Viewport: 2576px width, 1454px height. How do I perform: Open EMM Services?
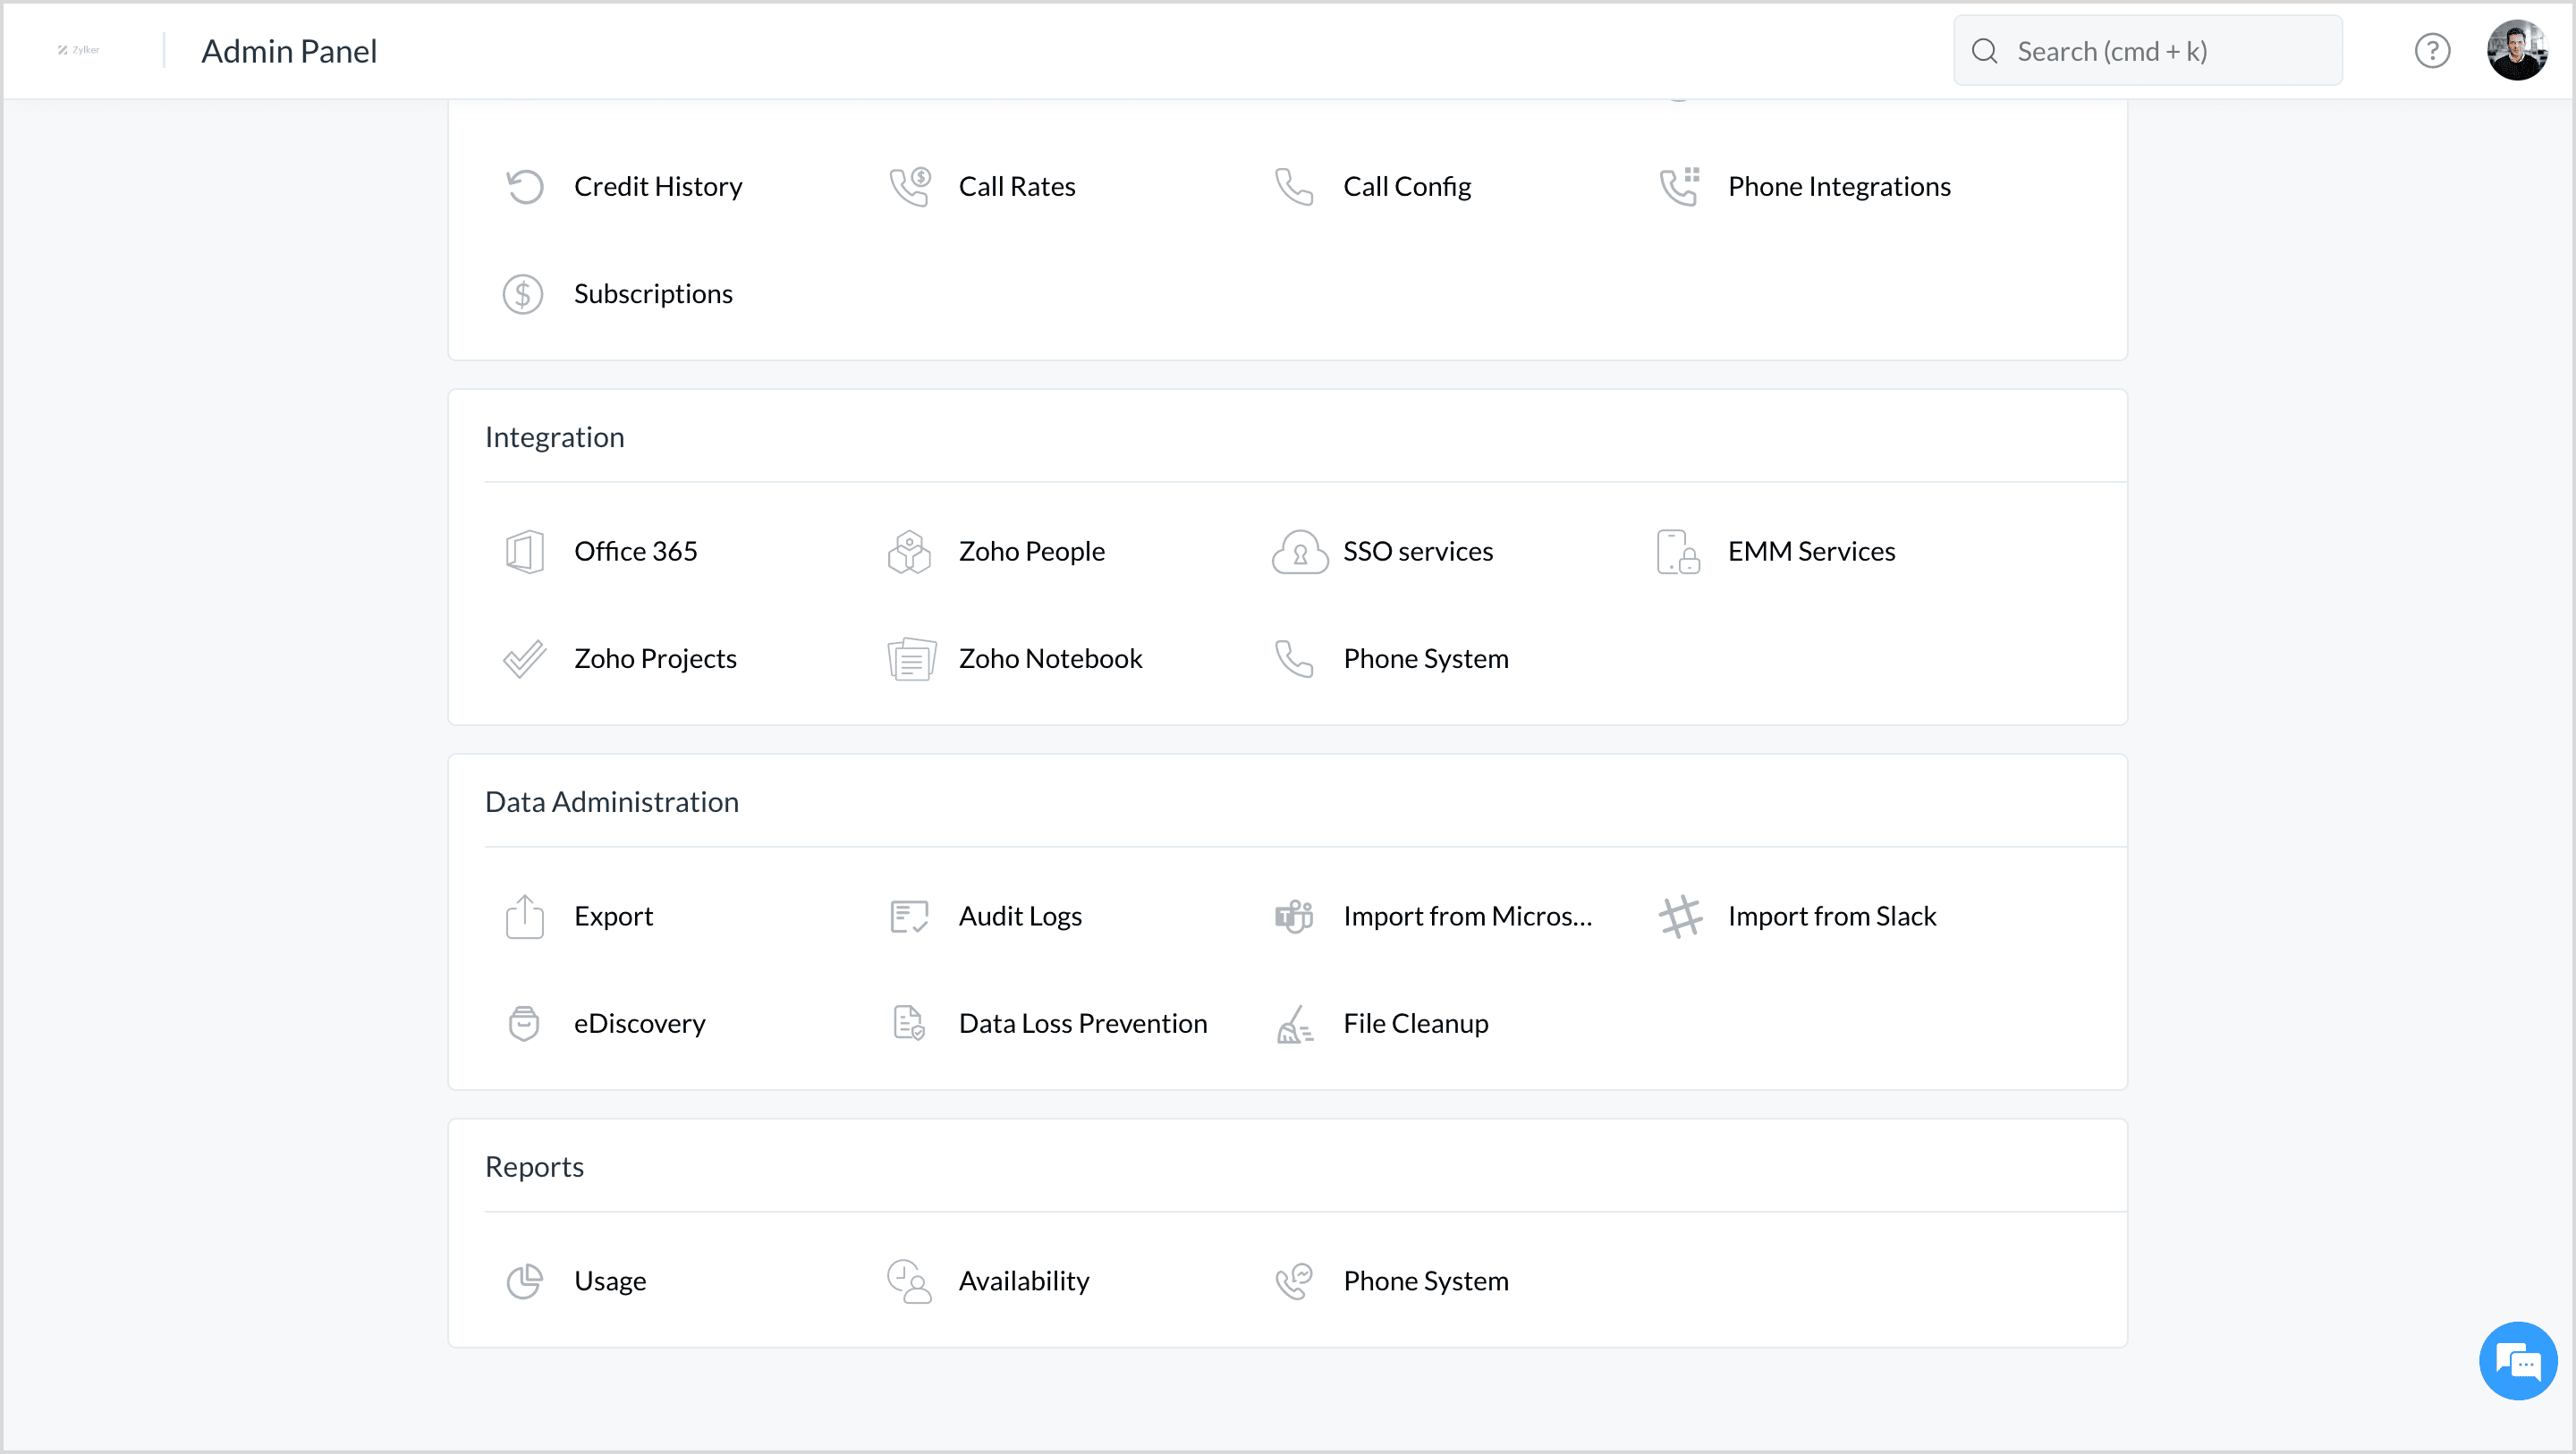[x=1811, y=552]
